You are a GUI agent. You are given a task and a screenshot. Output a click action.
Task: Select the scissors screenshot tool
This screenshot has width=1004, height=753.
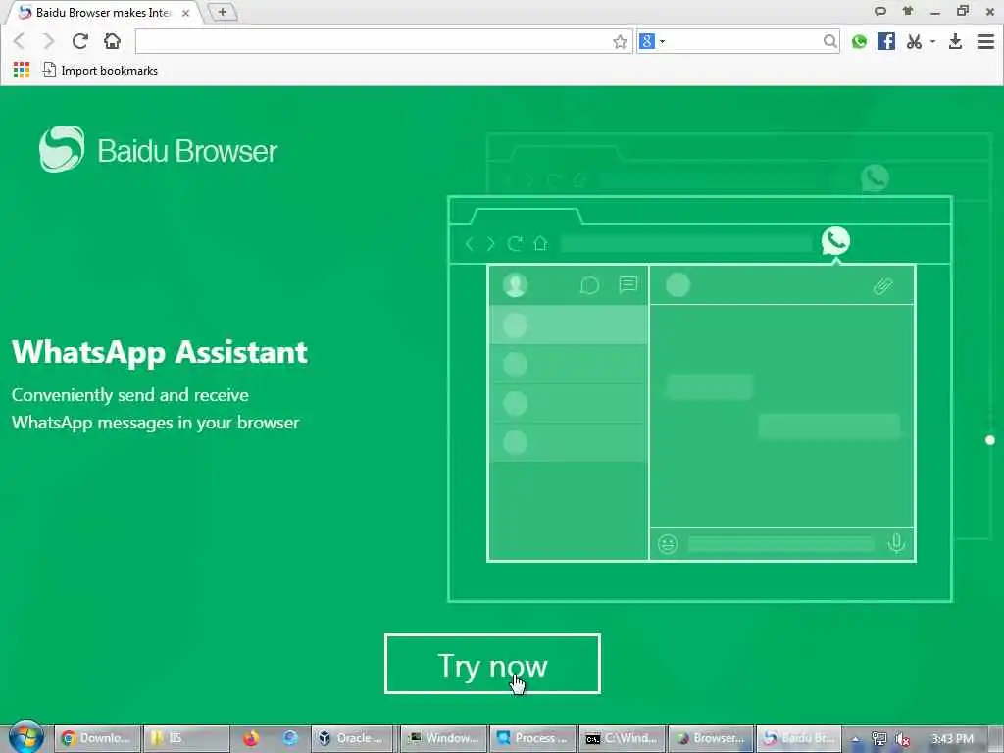tap(915, 41)
